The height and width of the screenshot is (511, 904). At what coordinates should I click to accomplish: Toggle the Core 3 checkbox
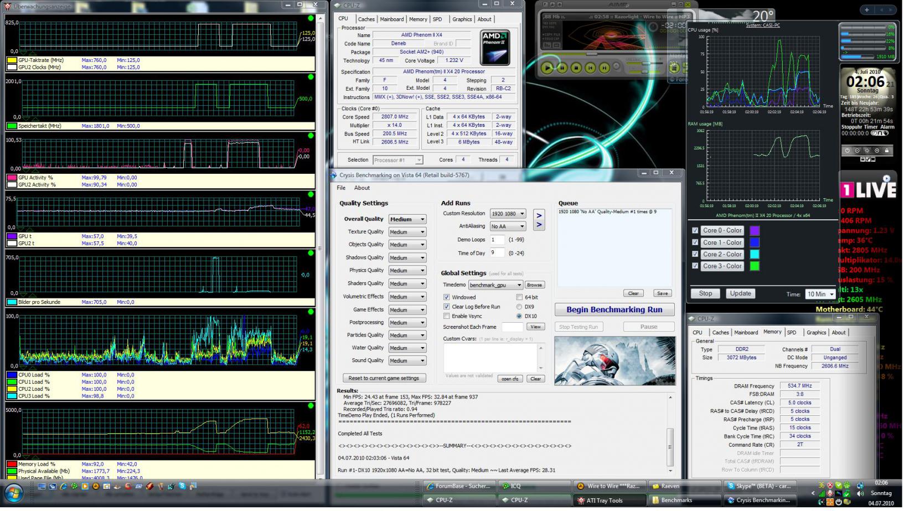695,266
